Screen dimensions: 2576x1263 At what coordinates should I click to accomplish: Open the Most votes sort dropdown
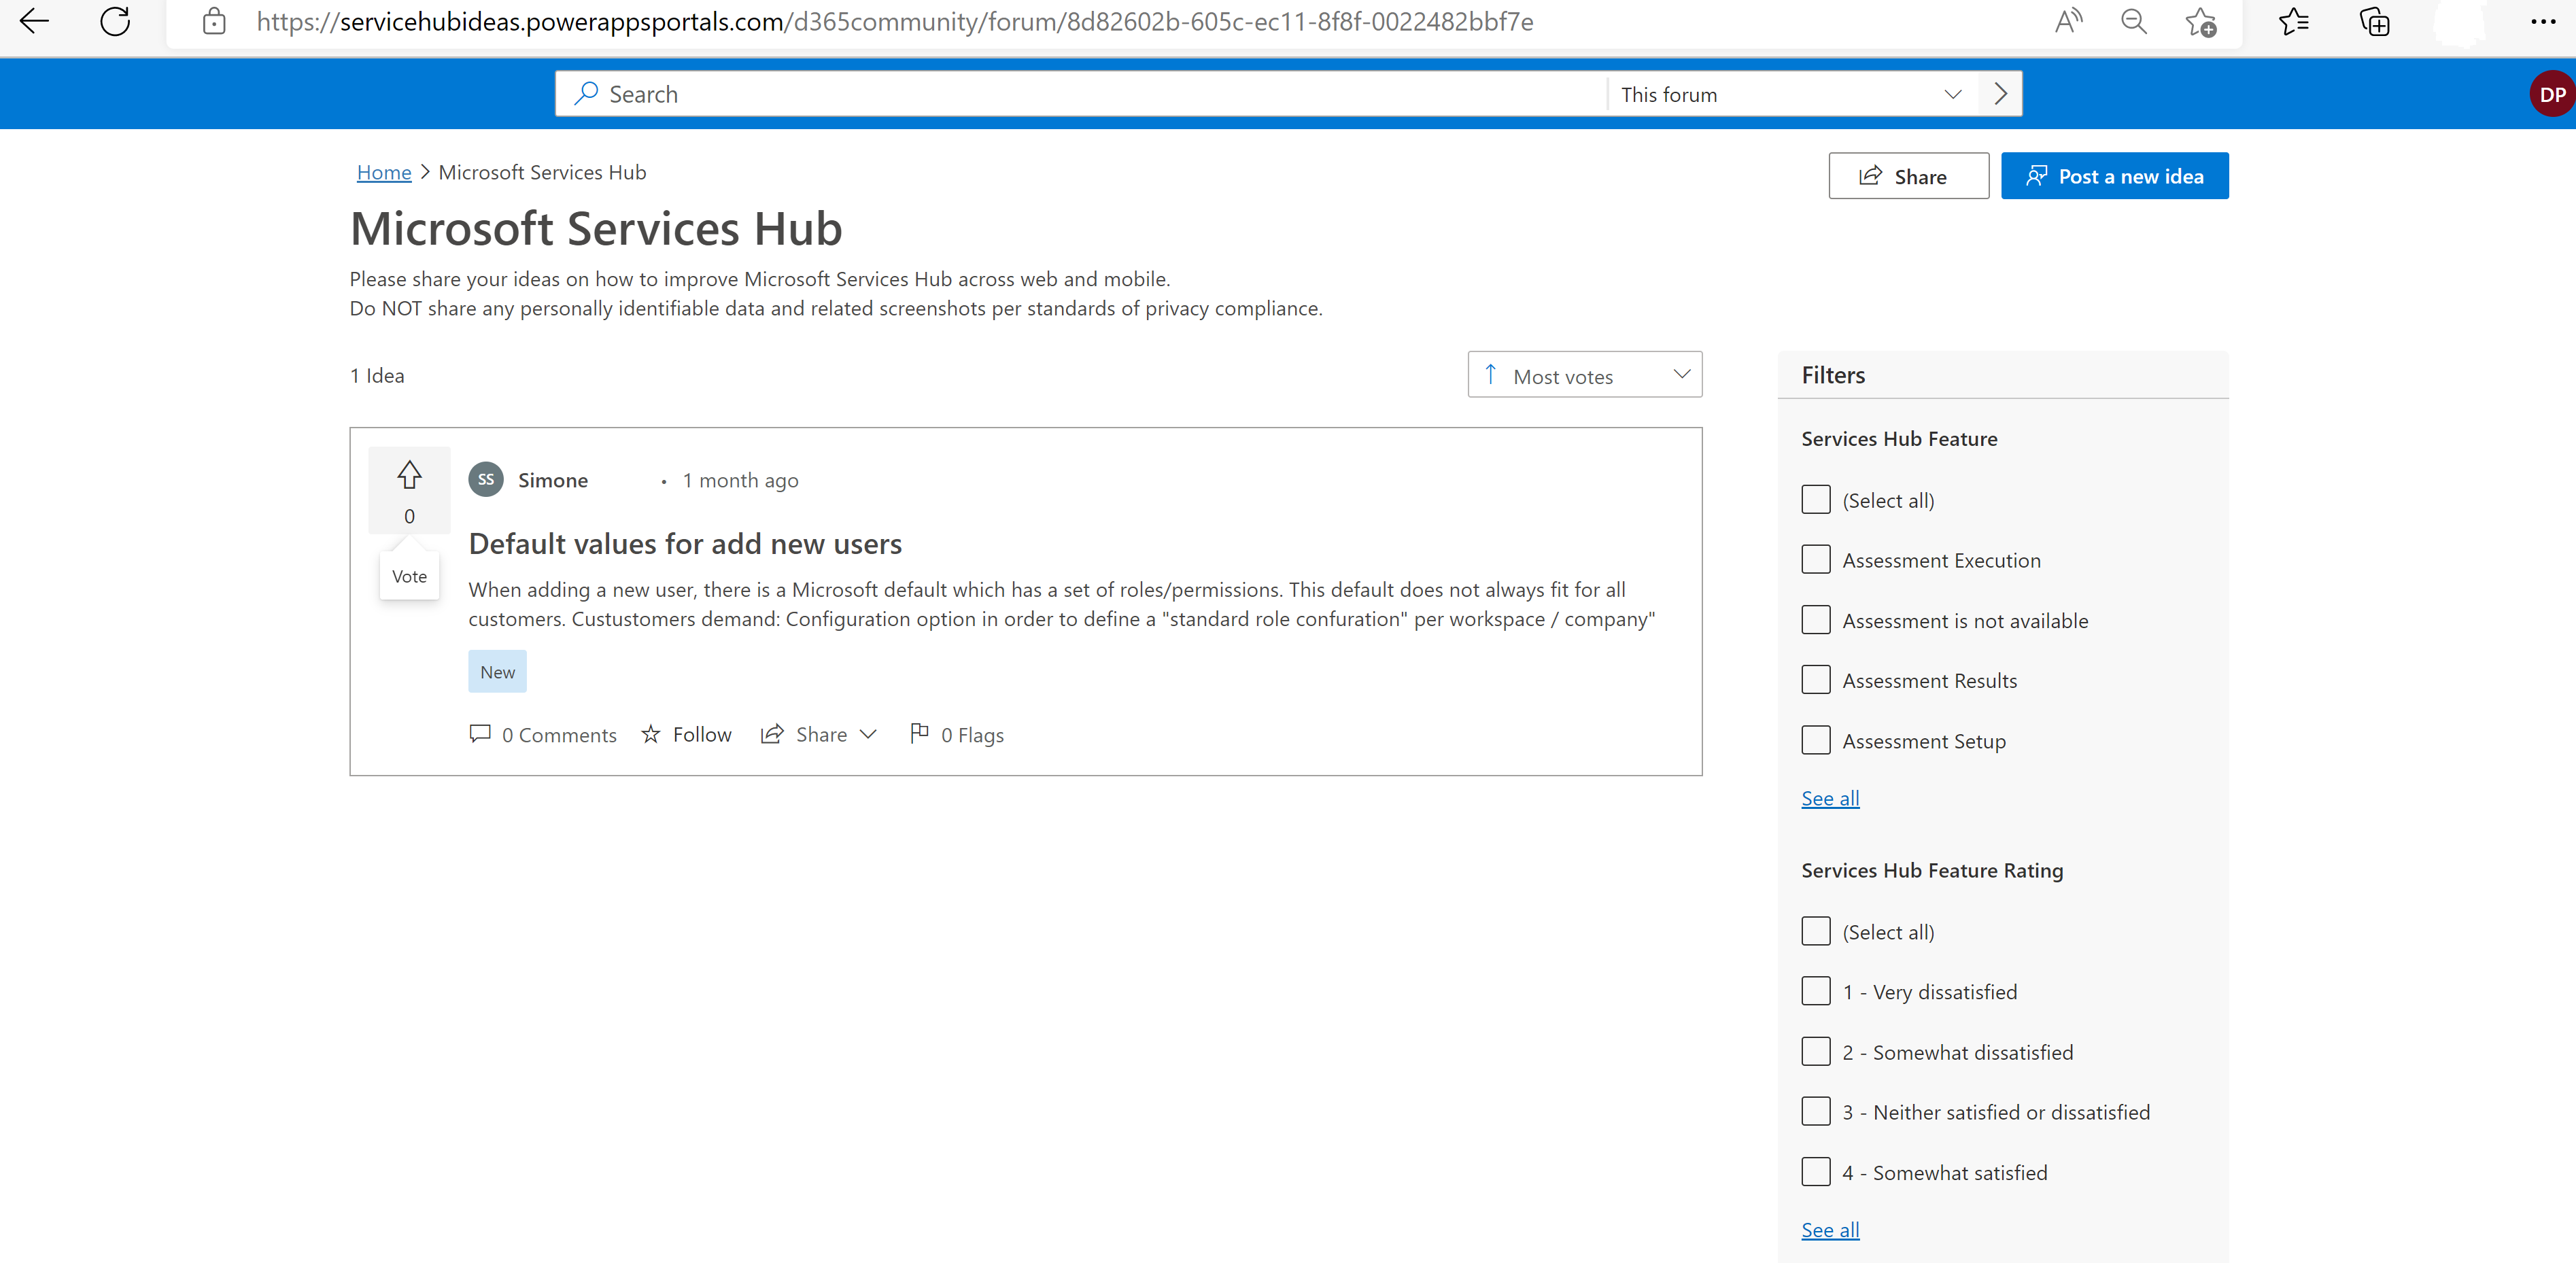tap(1585, 375)
